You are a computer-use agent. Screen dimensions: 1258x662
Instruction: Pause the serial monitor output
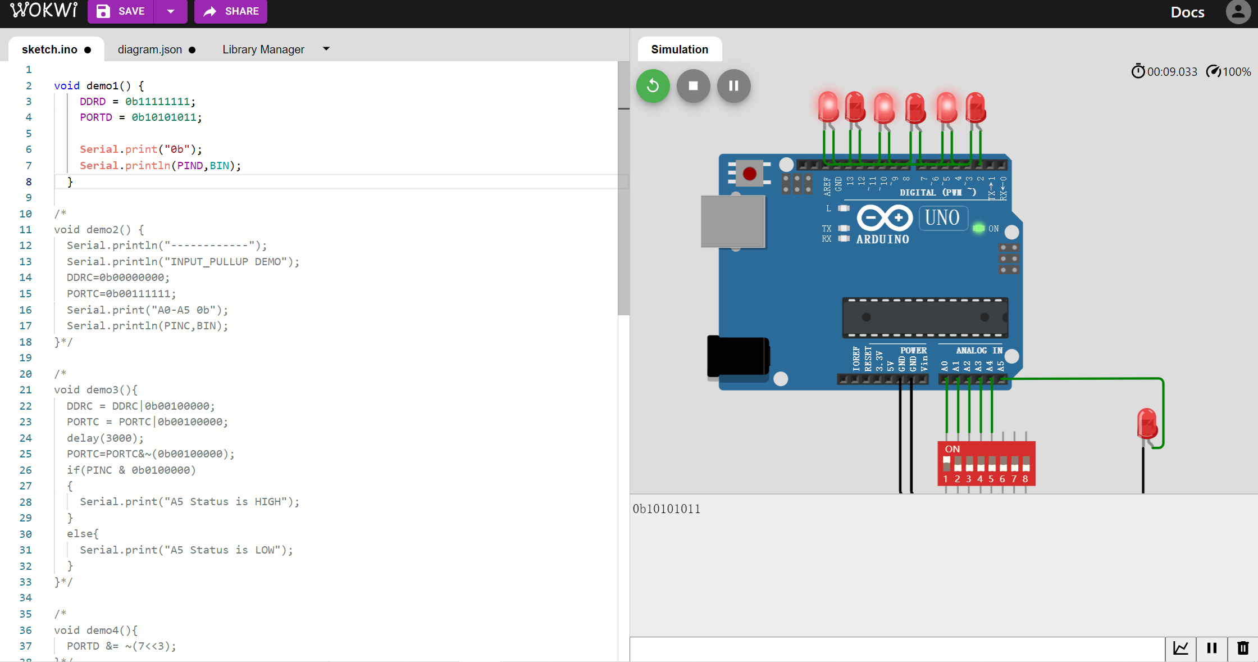coord(1212,648)
